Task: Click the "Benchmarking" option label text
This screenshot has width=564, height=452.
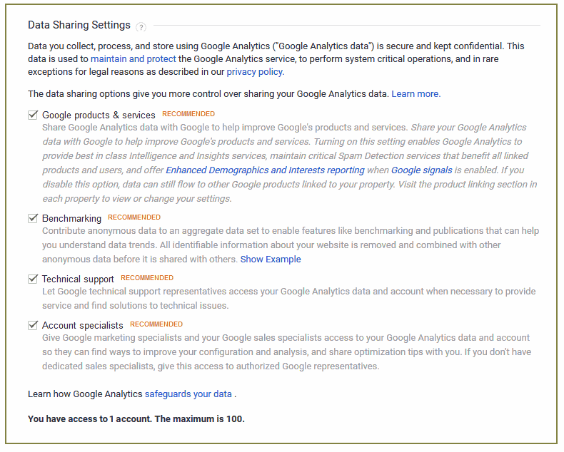Action: pos(71,218)
